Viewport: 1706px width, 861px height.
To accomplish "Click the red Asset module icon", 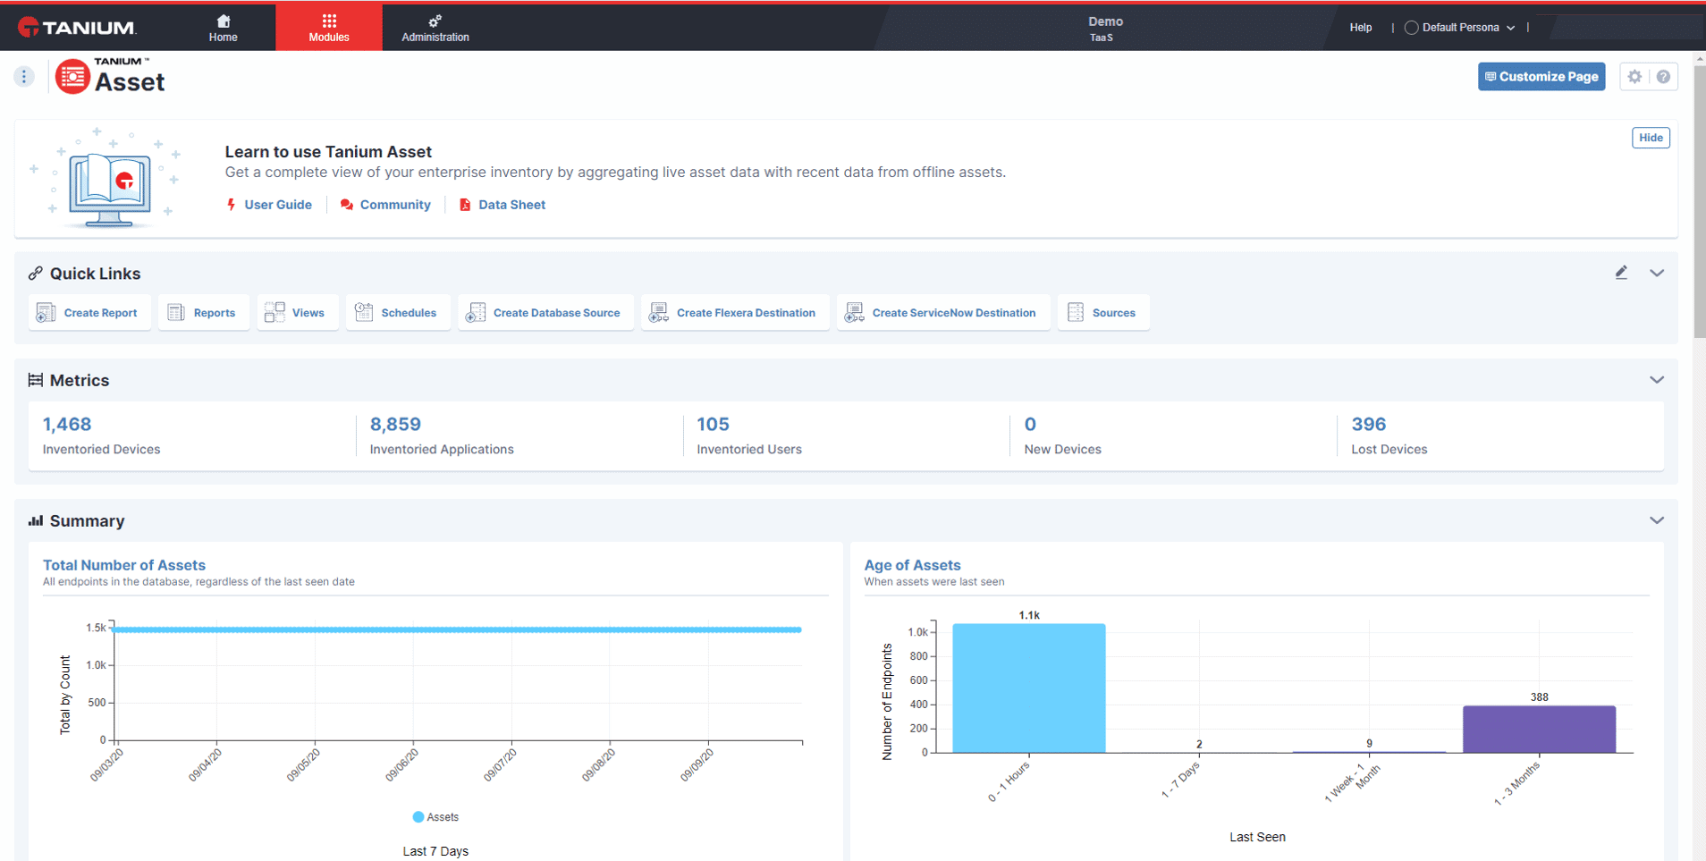I will [72, 77].
